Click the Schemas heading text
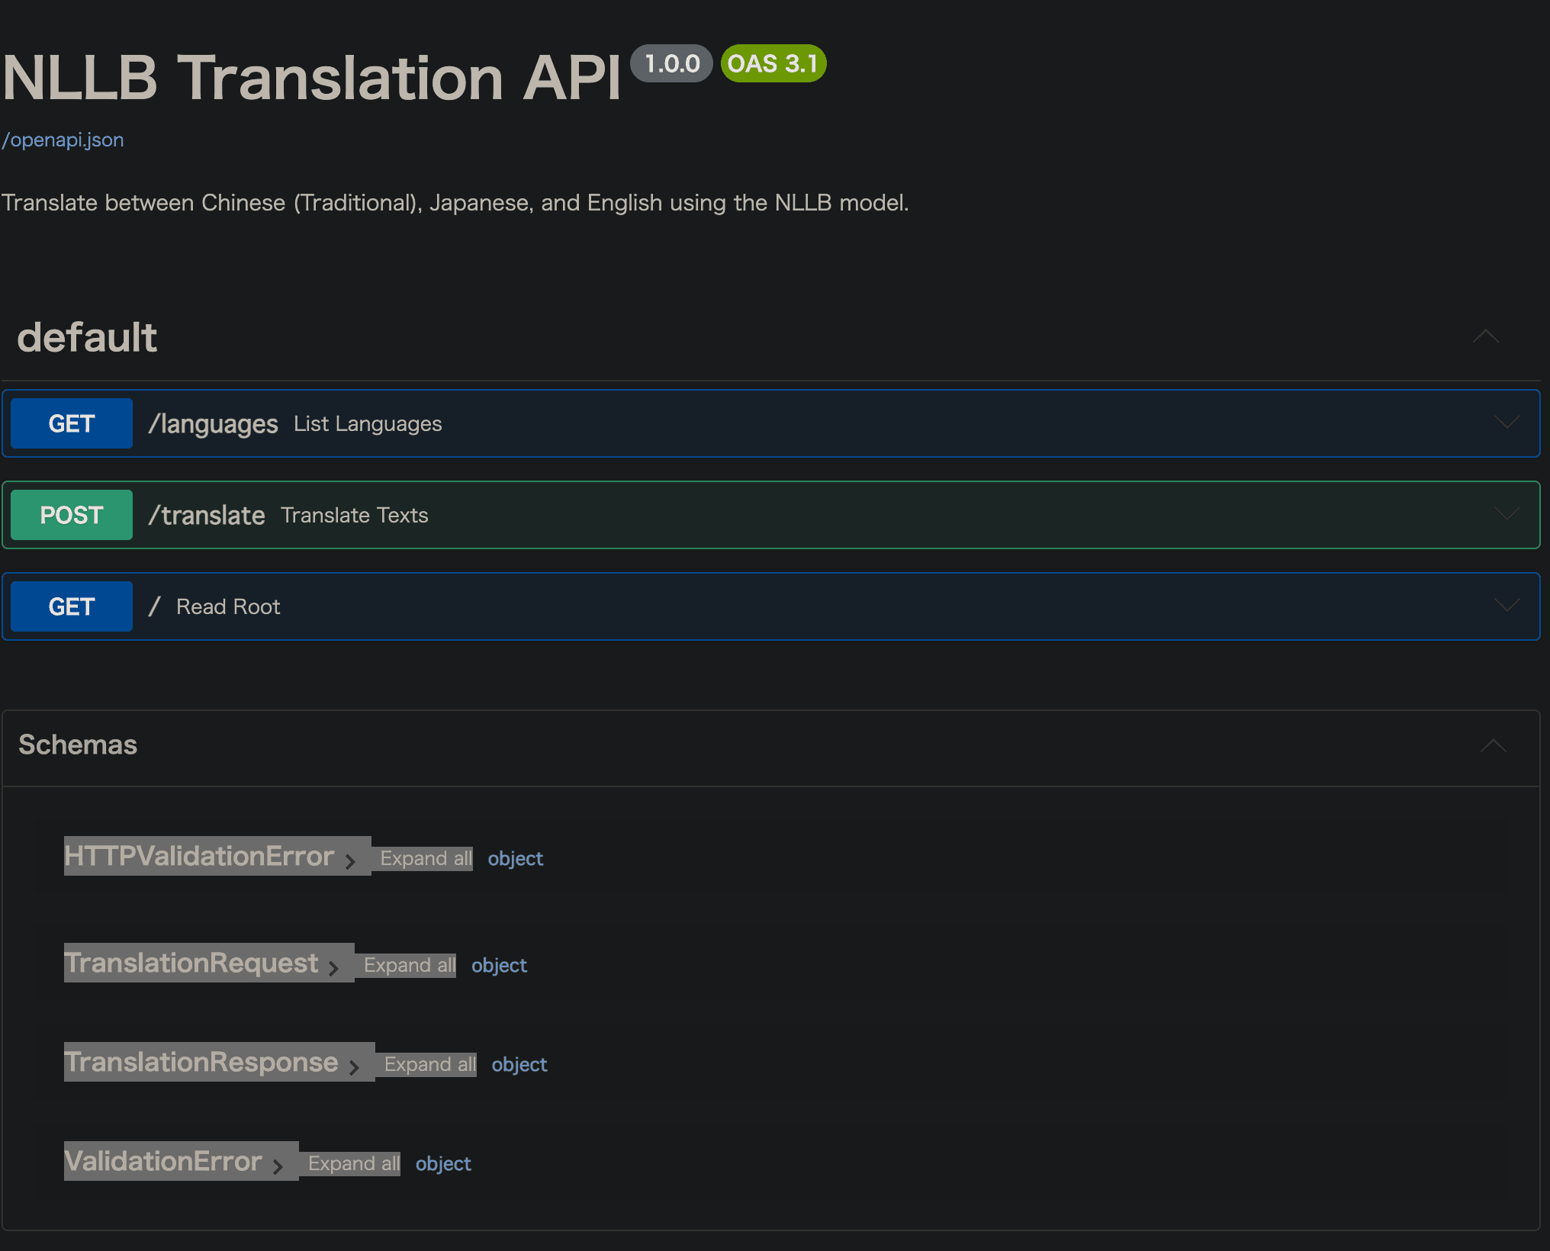This screenshot has width=1550, height=1251. click(78, 745)
